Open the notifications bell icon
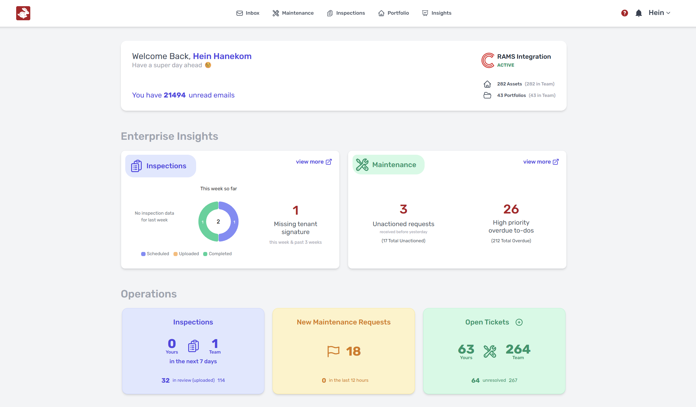Viewport: 696px width, 407px height. click(x=638, y=13)
